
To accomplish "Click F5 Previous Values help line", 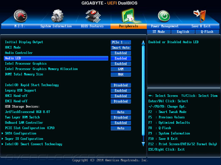I will point(166,117).
